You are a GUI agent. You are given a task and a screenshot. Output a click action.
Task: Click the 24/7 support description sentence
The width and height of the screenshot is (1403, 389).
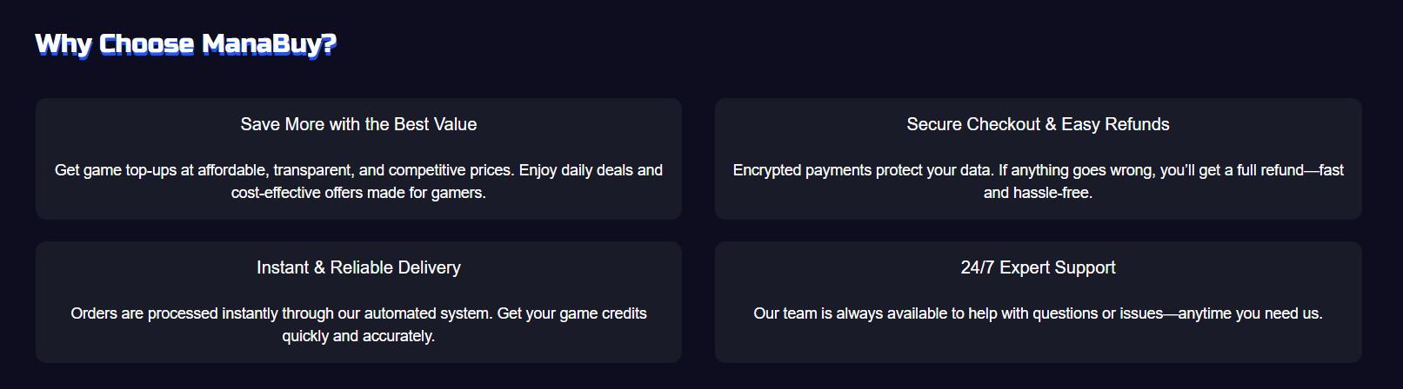point(1038,313)
